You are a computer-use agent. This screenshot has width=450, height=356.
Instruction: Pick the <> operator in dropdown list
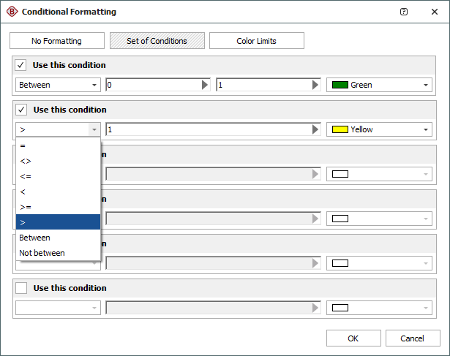pos(26,161)
